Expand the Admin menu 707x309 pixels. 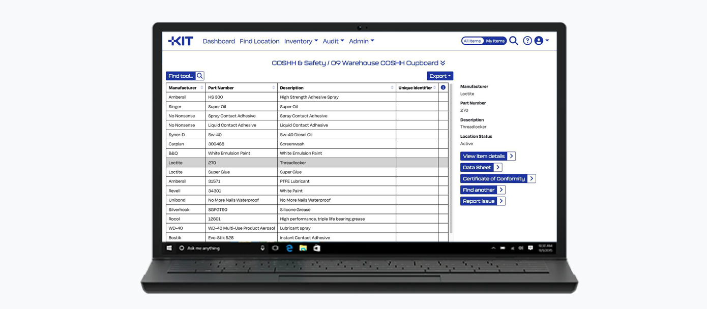point(362,41)
